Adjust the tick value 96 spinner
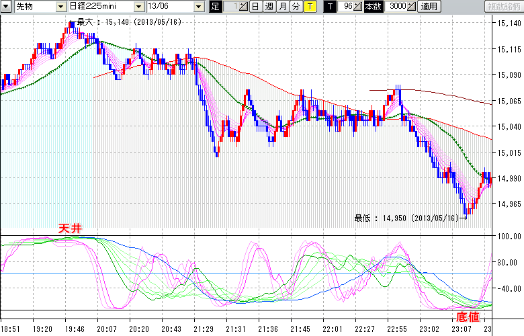Screen dimensions: 524x336 click(357, 6)
